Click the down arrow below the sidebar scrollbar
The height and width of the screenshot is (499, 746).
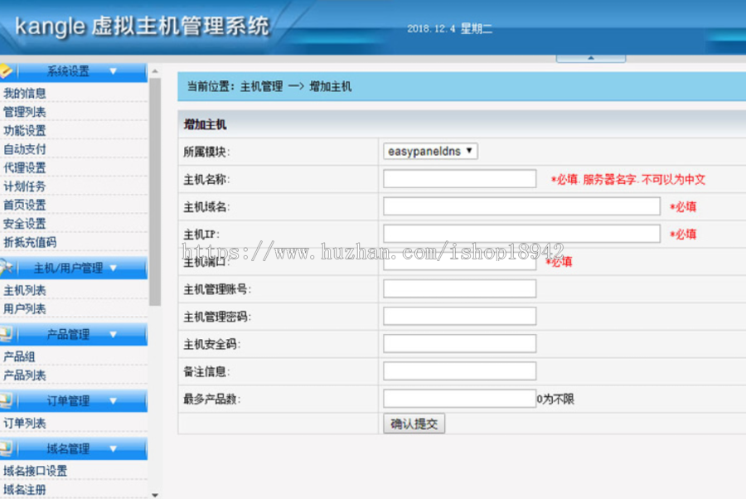pyautogui.click(x=155, y=494)
